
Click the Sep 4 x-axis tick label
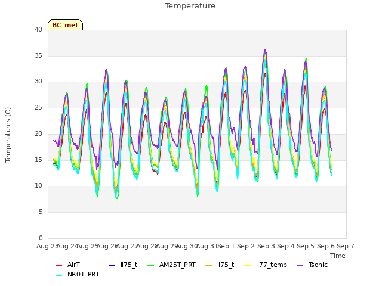tap(286, 246)
